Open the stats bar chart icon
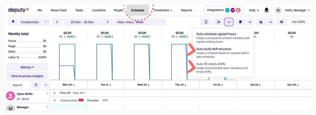The image size is (316, 115). [x=261, y=22]
